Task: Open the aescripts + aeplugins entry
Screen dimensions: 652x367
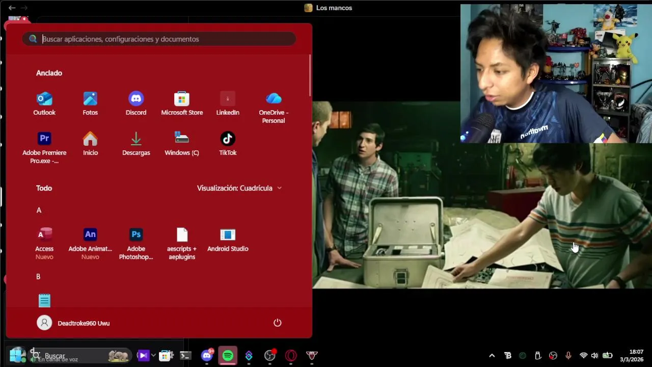Action: (x=182, y=244)
